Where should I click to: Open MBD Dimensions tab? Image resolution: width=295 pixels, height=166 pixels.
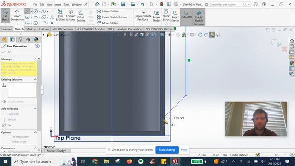pos(63,29)
